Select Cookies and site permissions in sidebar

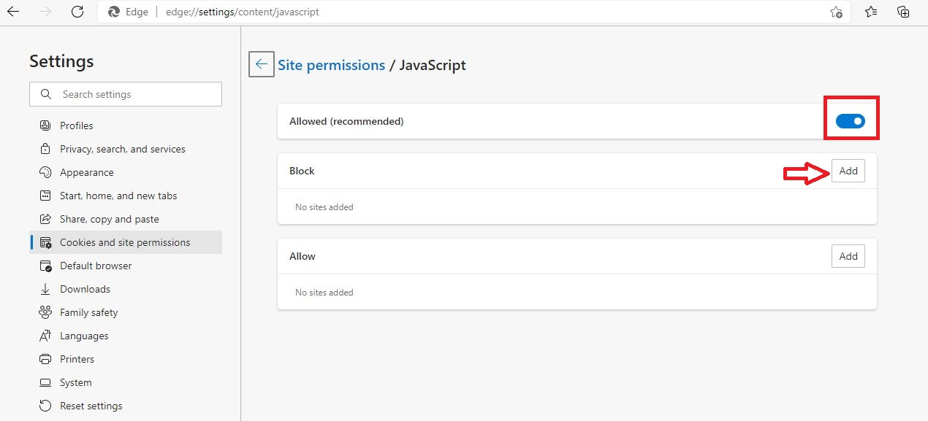46,242
